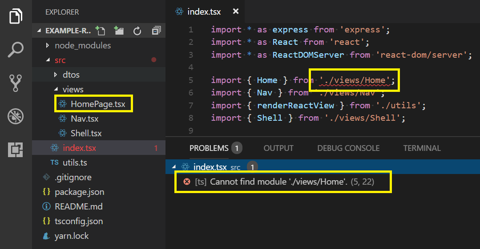The width and height of the screenshot is (480, 249).
Task: Close the index.tsx editor tab
Action: [x=236, y=11]
